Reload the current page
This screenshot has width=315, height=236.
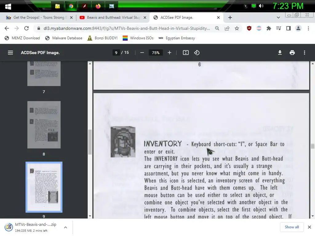26,28
